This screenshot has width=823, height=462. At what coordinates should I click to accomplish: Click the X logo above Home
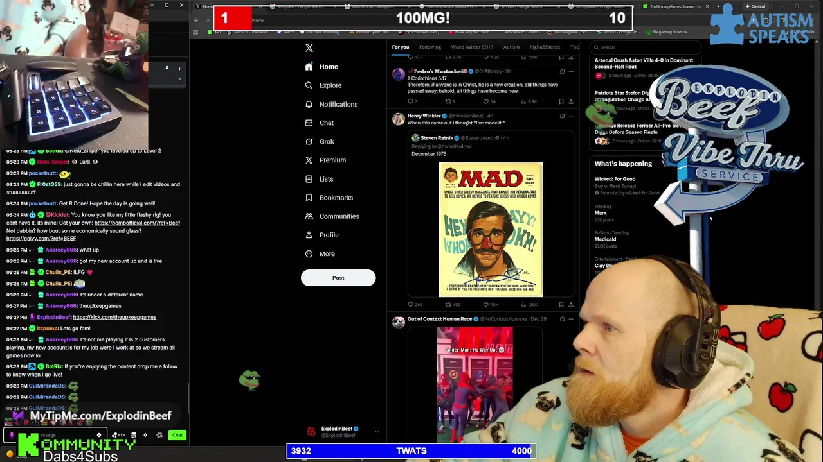pyautogui.click(x=309, y=48)
